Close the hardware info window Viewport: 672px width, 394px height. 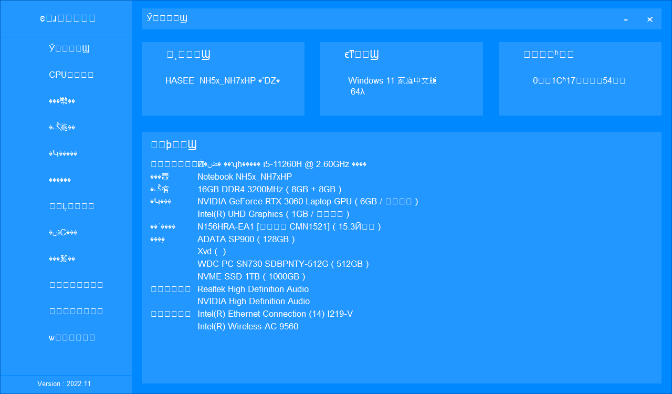(650, 19)
